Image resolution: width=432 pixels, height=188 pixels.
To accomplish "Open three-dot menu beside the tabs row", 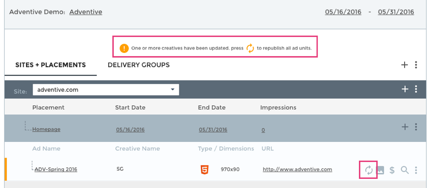I will [416, 65].
